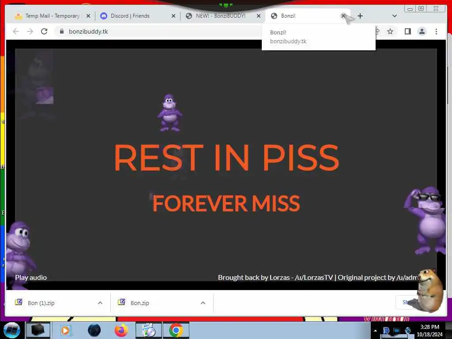Open the disc installer icon on the taskbar
The width and height of the screenshot is (452, 339).
149,330
